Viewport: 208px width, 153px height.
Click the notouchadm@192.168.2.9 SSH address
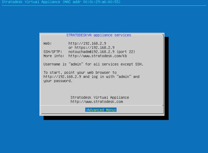(x=91, y=52)
